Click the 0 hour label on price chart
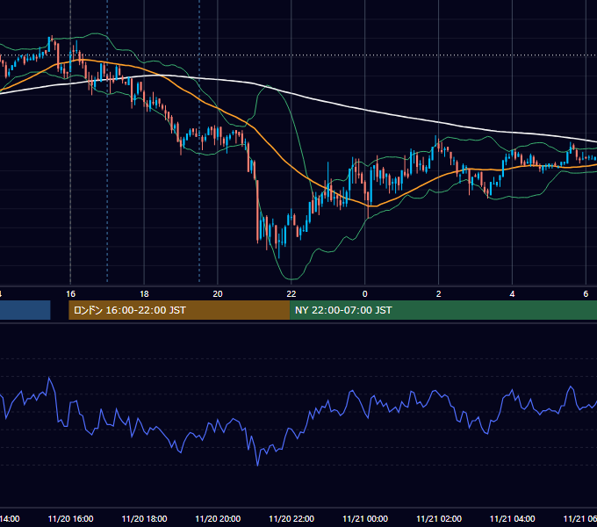The width and height of the screenshot is (597, 527). [x=364, y=294]
